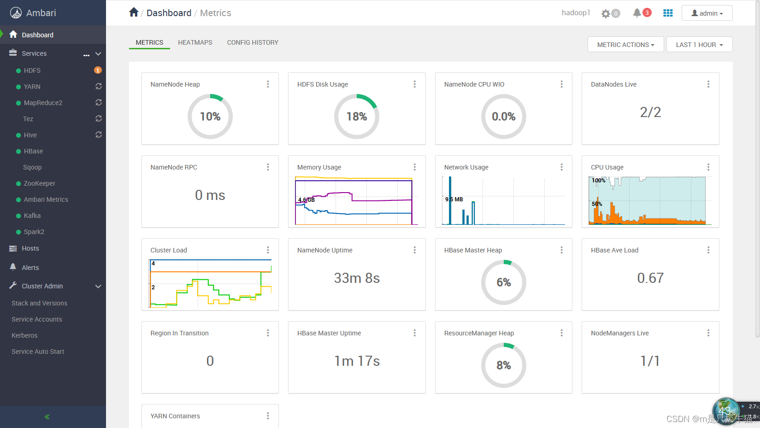760x428 pixels.
Task: Click MapReduce2 restart-required icon
Action: pyautogui.click(x=99, y=102)
